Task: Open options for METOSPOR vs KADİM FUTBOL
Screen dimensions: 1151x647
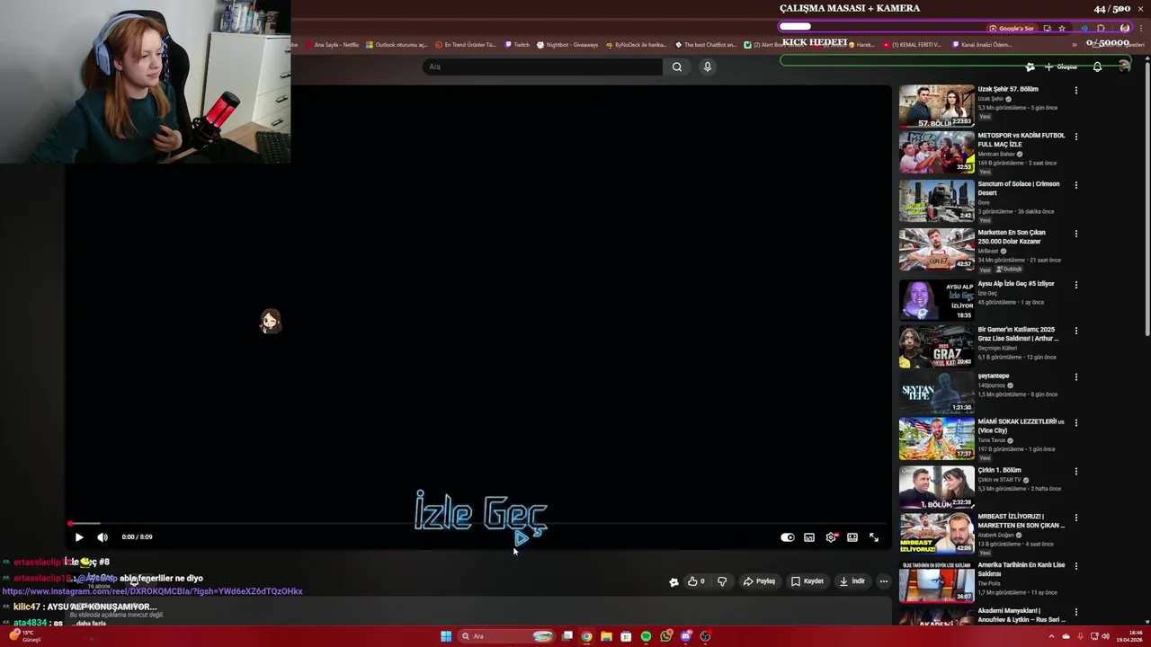Action: 1075,137
